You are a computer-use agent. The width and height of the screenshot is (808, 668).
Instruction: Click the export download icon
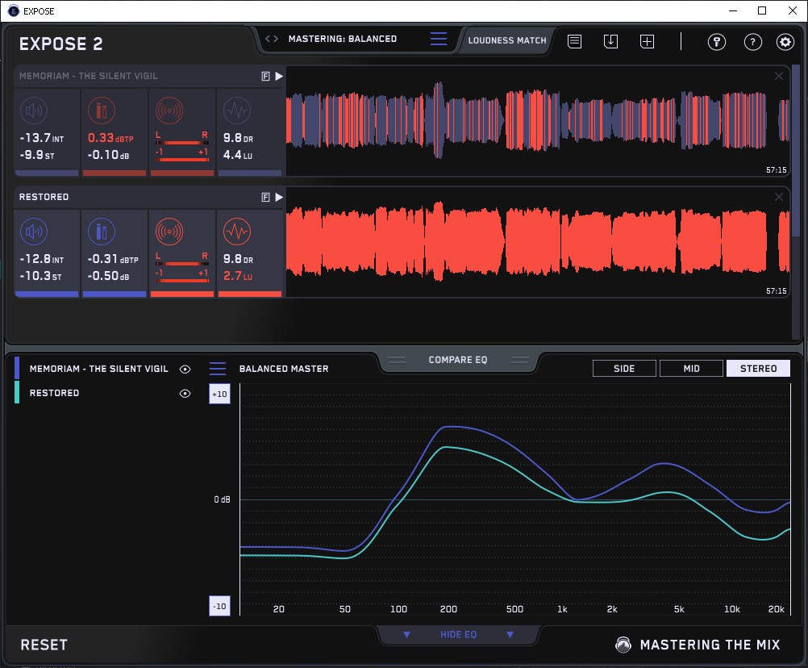(610, 41)
